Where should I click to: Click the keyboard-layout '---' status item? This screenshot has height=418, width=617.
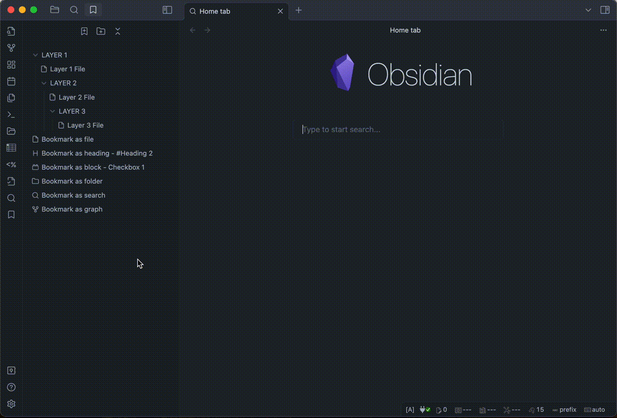tap(463, 410)
